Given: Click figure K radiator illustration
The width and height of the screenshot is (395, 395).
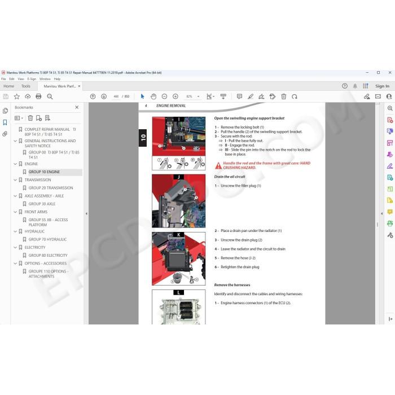Looking at the screenshot, I should click(179, 258).
